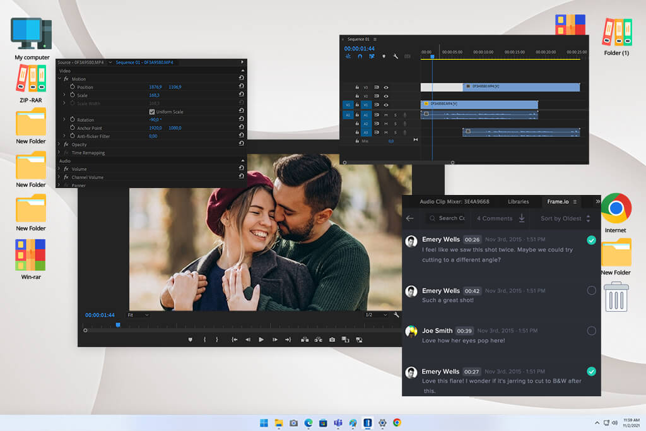Solo audio track A2
The height and width of the screenshot is (431, 646).
396,124
